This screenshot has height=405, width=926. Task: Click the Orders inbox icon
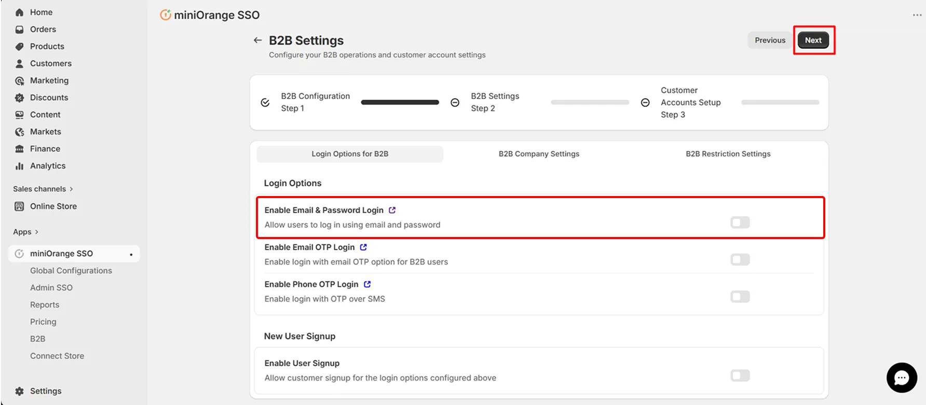pyautogui.click(x=19, y=30)
